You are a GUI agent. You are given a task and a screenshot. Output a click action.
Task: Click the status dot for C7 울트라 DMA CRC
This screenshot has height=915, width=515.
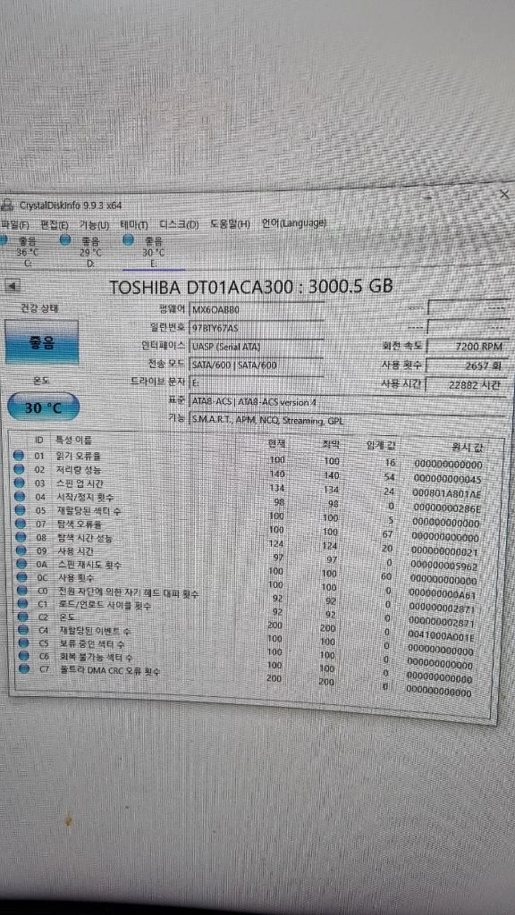click(23, 668)
